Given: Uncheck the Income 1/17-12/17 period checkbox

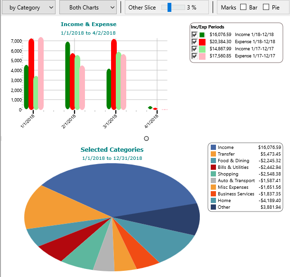Looking at the screenshot, I should pos(195,49).
